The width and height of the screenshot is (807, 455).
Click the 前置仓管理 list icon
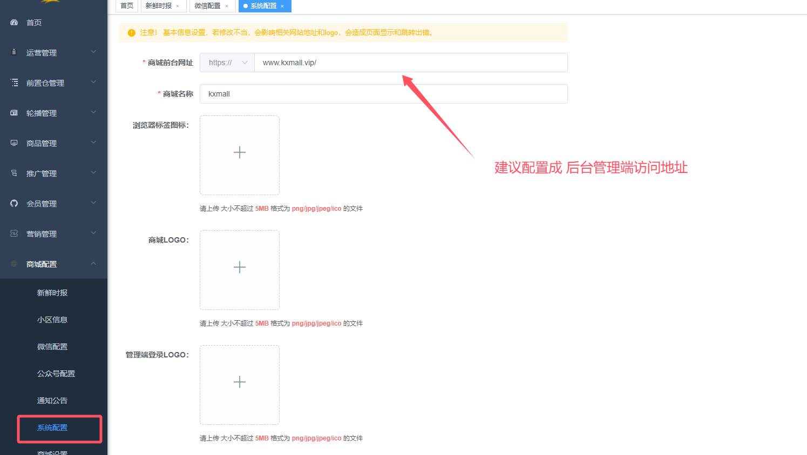(14, 82)
